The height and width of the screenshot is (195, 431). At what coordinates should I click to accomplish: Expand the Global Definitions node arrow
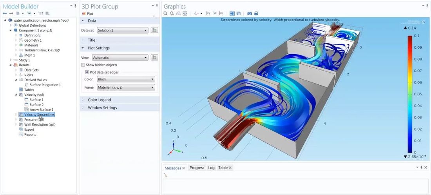click(11, 26)
